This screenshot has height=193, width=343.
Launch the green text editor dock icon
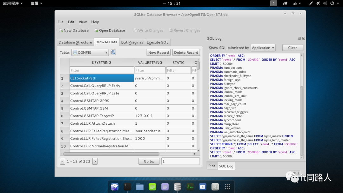tap(152, 187)
